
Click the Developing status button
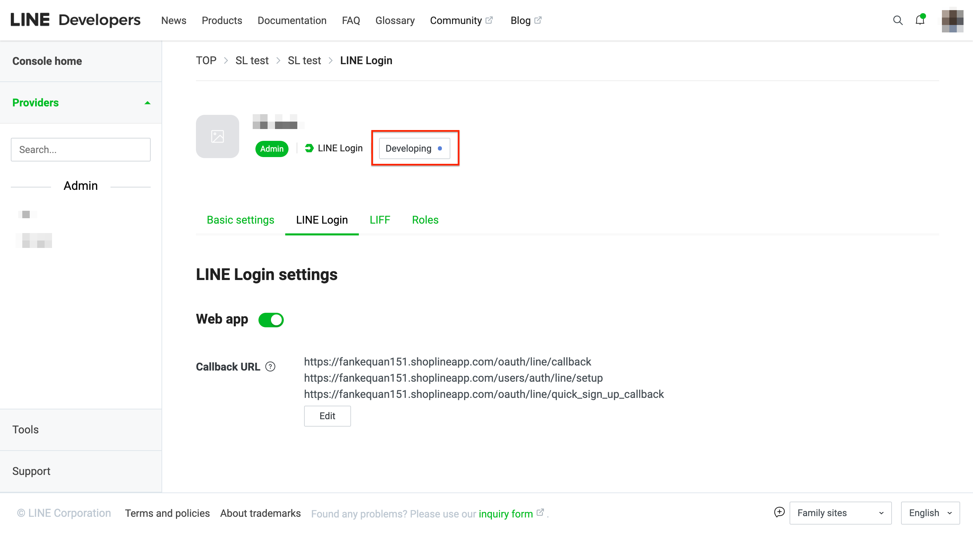pyautogui.click(x=414, y=148)
